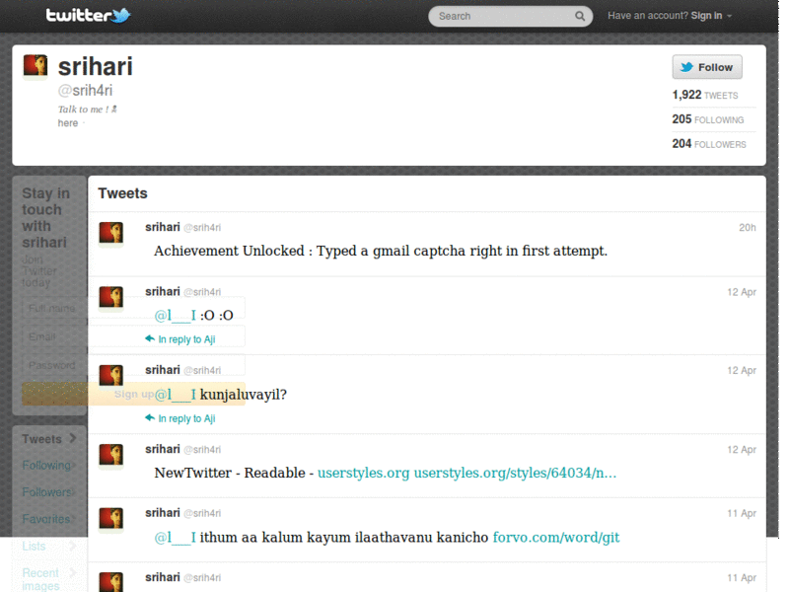Image resolution: width=789 pixels, height=592 pixels.
Task: Select Favorites in the sidebar menu
Action: coord(45,519)
